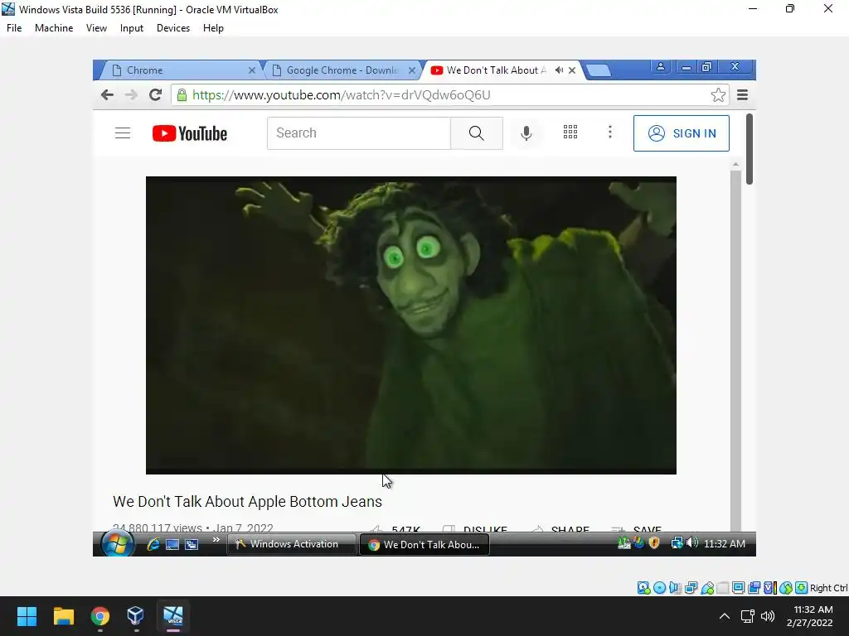Open the Windows 11 Start button
The height and width of the screenshot is (636, 849).
click(x=27, y=616)
